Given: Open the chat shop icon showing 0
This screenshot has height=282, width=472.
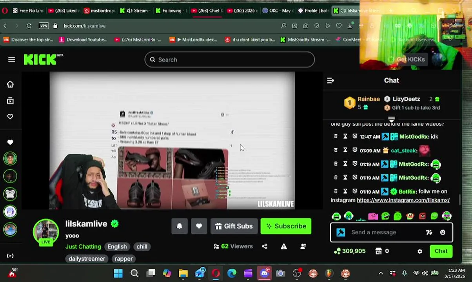Looking at the screenshot, I should 382,251.
